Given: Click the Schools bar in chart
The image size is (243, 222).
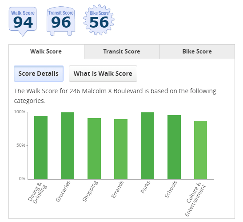Looking at the screenshot, I should coord(174,147).
